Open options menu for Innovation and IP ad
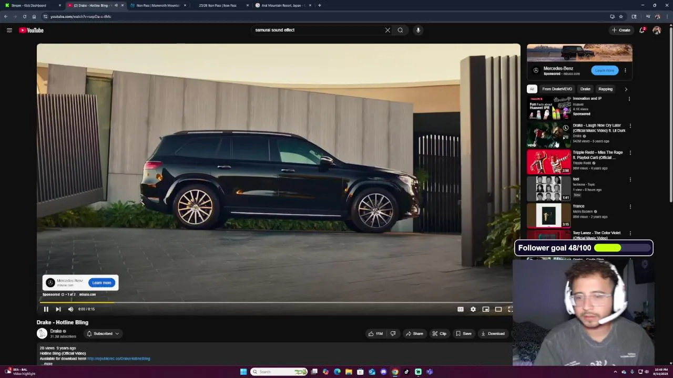Image resolution: width=673 pixels, height=378 pixels. (x=629, y=99)
